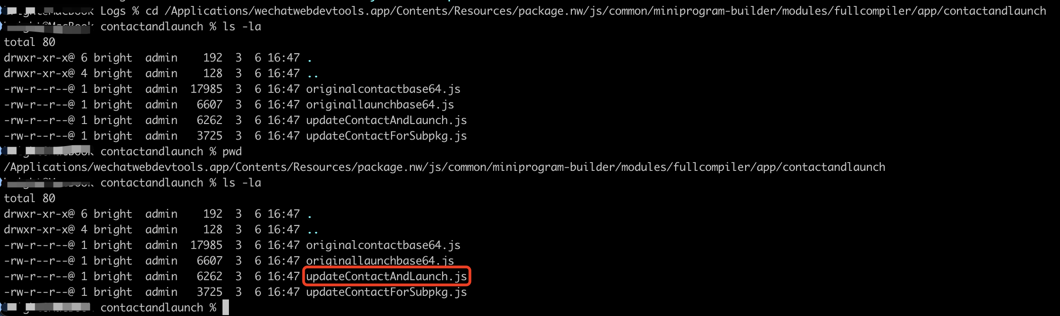Click the highlighted updateContactAndLaunch.js filename

coord(386,276)
